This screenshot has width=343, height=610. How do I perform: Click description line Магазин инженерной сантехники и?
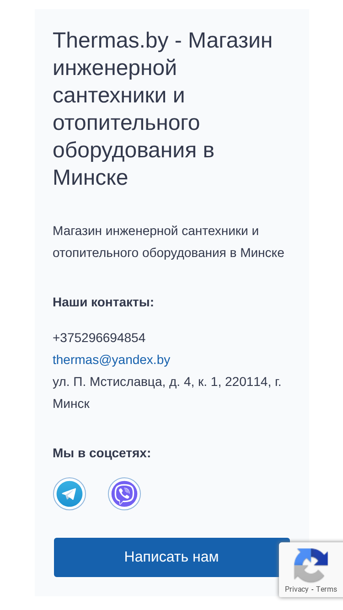point(155,231)
